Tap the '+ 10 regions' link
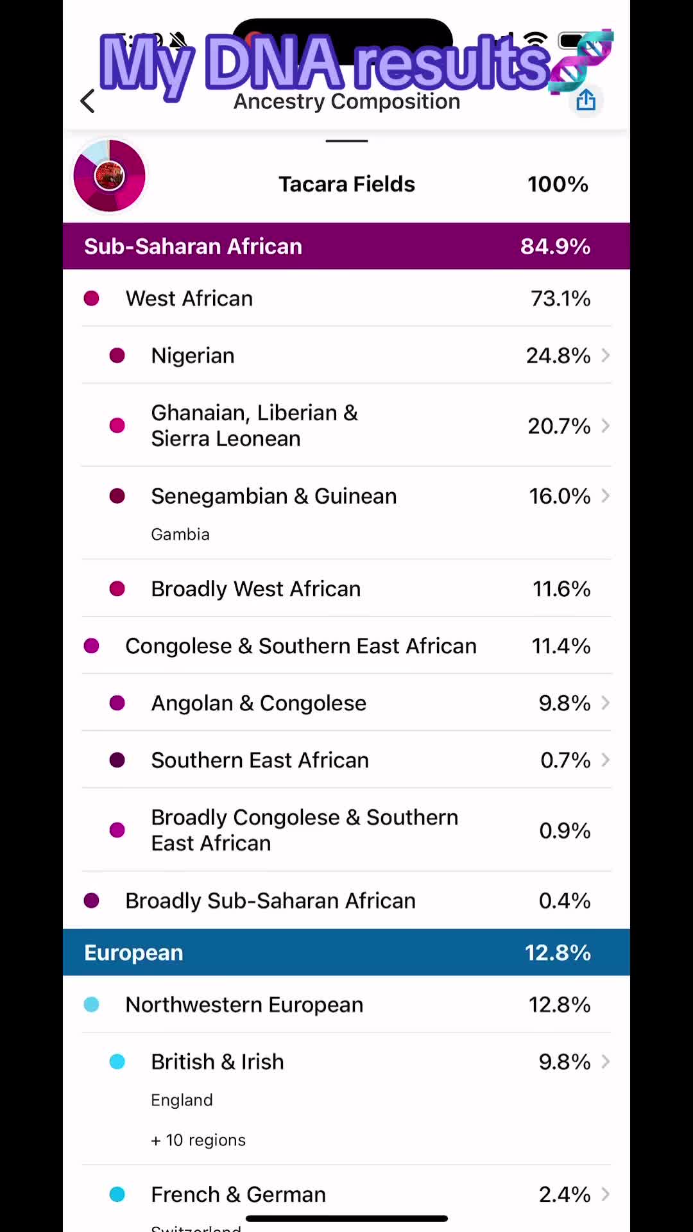The height and width of the screenshot is (1232, 693). [x=198, y=1140]
